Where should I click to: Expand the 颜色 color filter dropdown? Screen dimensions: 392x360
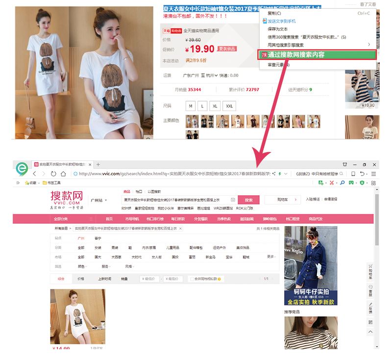pyautogui.click(x=82, y=266)
